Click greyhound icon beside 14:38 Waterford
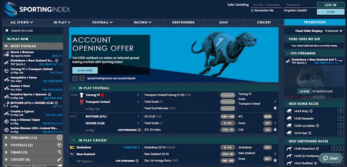Viewport: 347px width, 167px height. click(289, 149)
